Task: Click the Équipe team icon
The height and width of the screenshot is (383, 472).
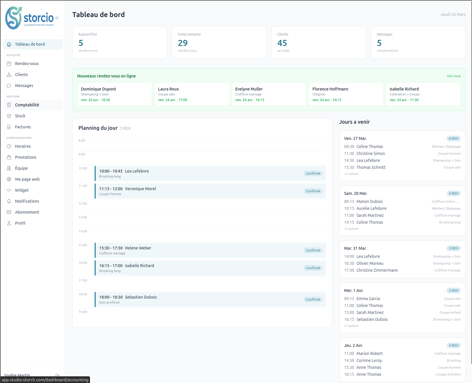Action: (x=9, y=168)
